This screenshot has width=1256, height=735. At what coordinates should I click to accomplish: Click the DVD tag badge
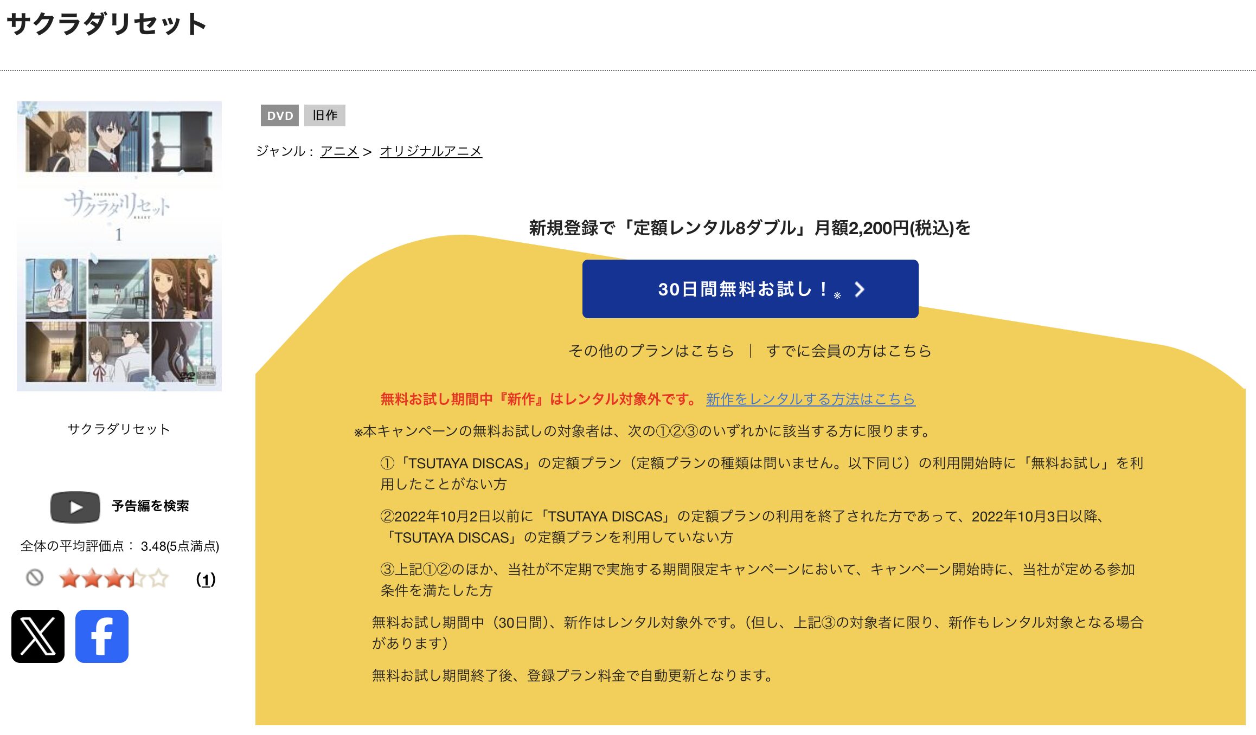(280, 115)
